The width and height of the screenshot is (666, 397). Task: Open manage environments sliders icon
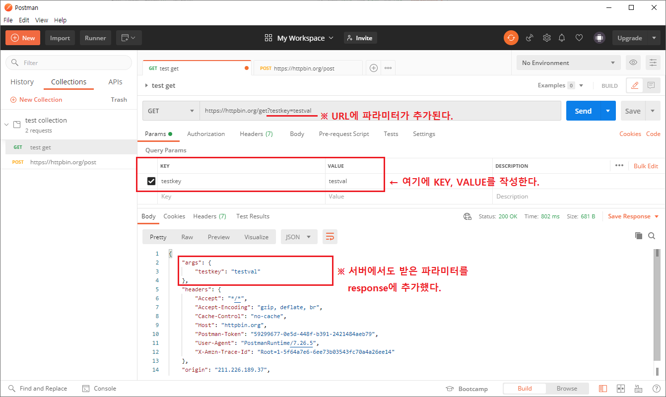click(653, 63)
